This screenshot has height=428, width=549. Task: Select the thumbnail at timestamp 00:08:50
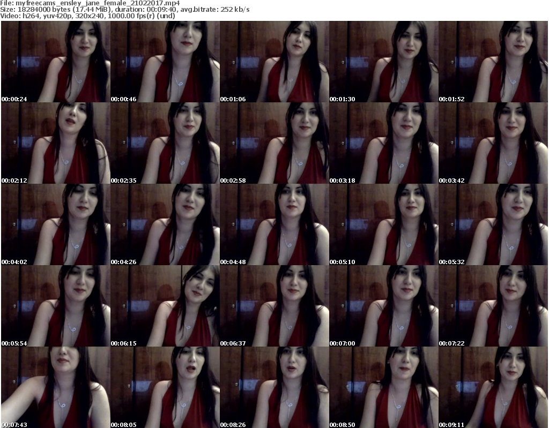[384, 387]
